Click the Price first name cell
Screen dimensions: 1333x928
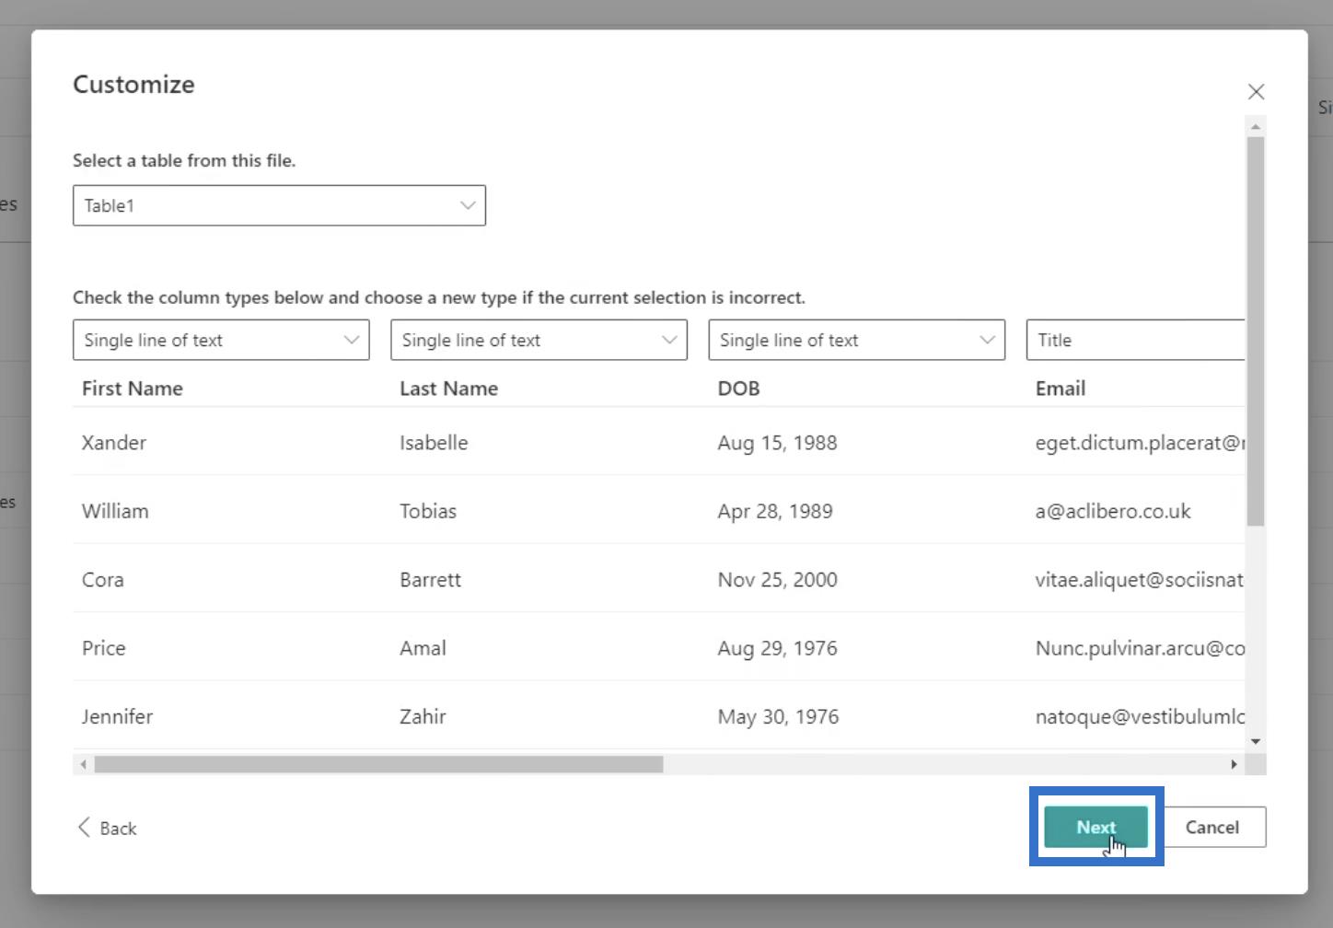pos(103,648)
